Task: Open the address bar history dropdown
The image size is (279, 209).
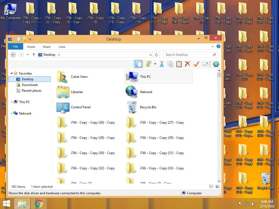Action: pos(150,55)
